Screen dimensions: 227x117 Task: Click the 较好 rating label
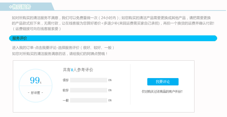pyautogui.click(x=66, y=90)
